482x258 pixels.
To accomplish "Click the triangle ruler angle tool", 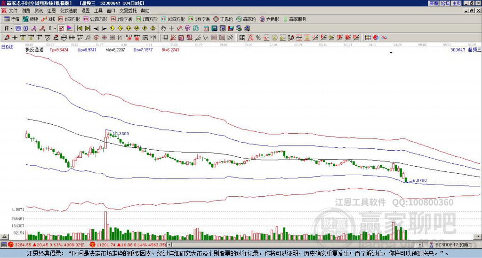I will click(88, 38).
